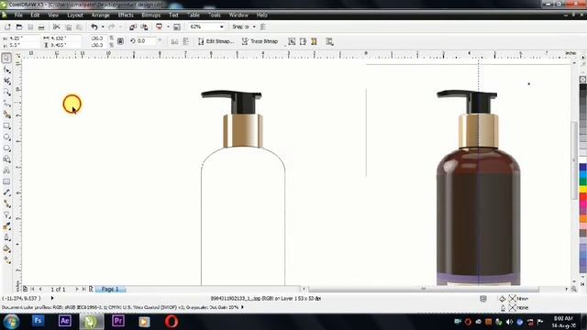Expand the document color profiles arrow
587x330 pixels.
242,307
